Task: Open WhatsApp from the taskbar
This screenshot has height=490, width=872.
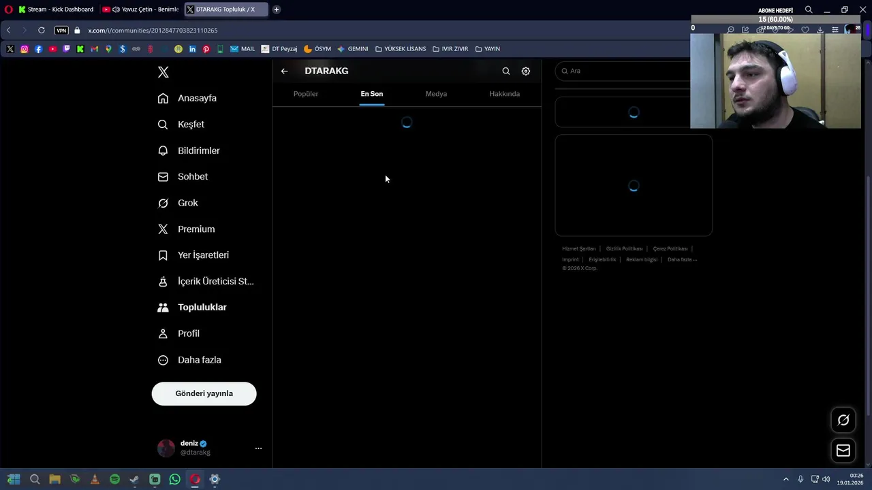Action: point(175,479)
